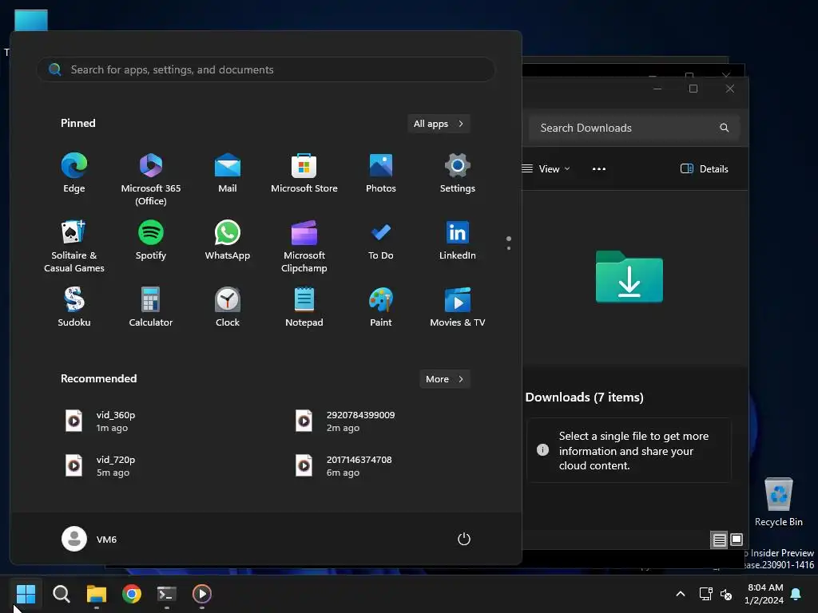This screenshot has height=613, width=818.
Task: Open Spotify from pinned apps
Action: [151, 240]
